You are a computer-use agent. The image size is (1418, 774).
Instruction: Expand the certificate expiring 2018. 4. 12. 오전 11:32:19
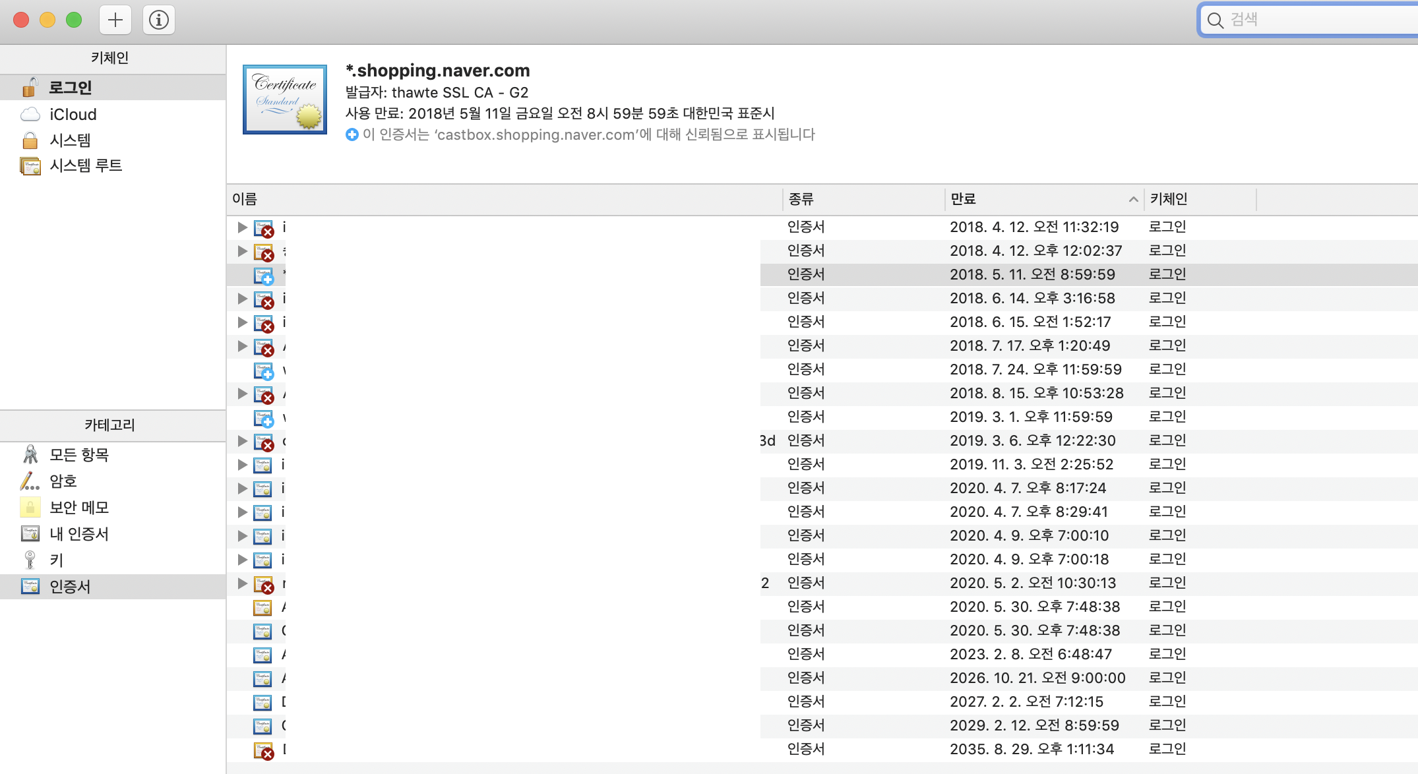[242, 227]
